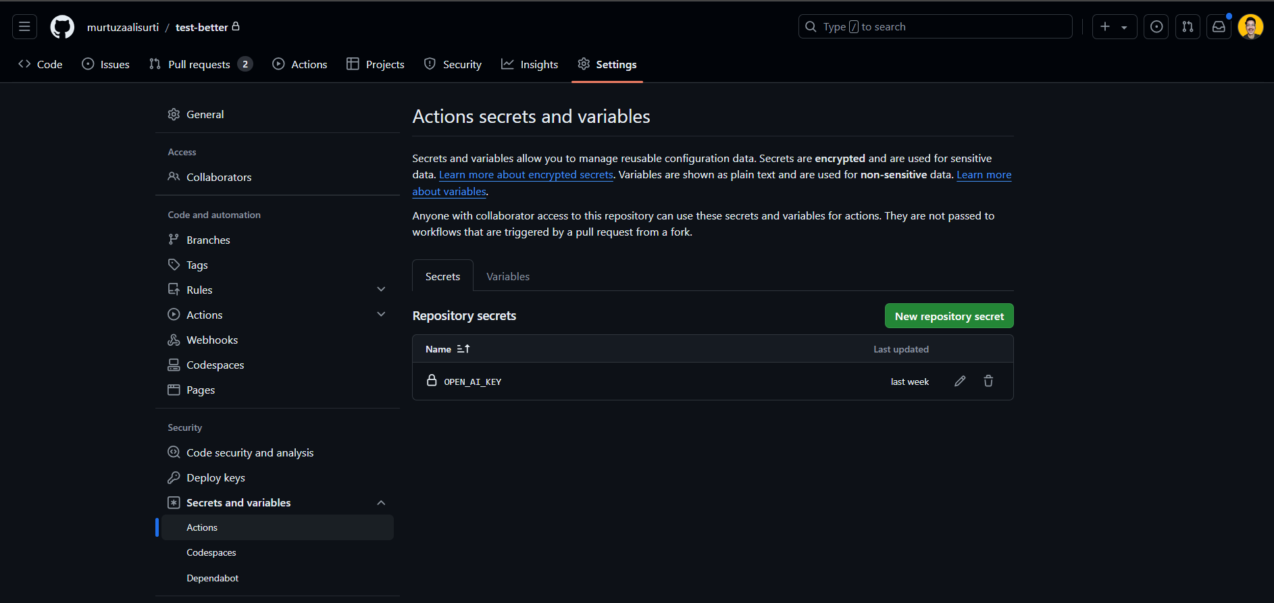Open Codespaces settings under Code and automation
1274x603 pixels.
pos(278,365)
